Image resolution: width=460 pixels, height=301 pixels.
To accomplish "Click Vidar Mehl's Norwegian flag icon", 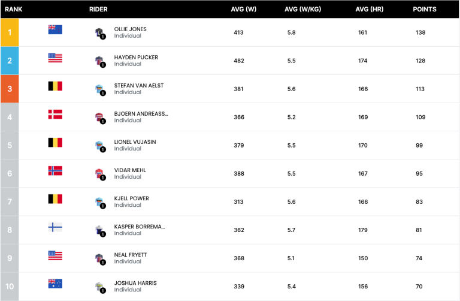I will (55, 171).
